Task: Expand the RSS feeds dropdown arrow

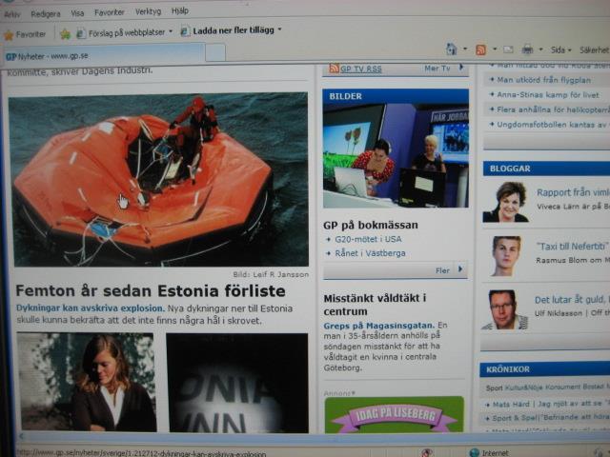Action: tap(495, 50)
